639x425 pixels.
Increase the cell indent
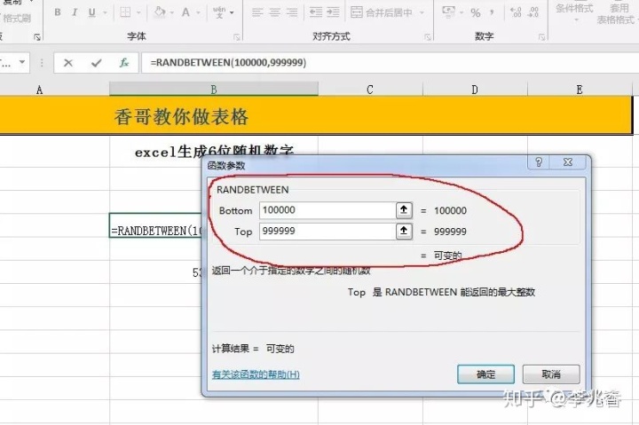[x=333, y=12]
